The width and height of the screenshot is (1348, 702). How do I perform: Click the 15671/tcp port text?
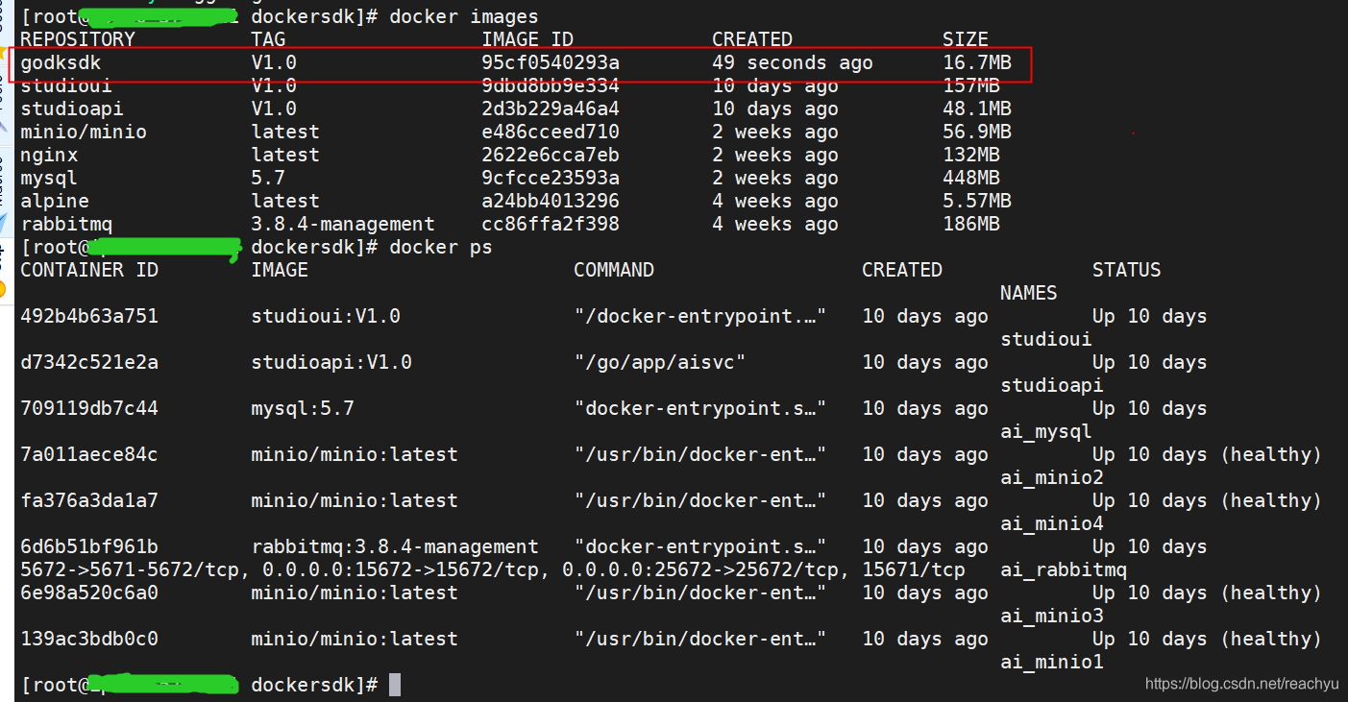[x=914, y=569]
